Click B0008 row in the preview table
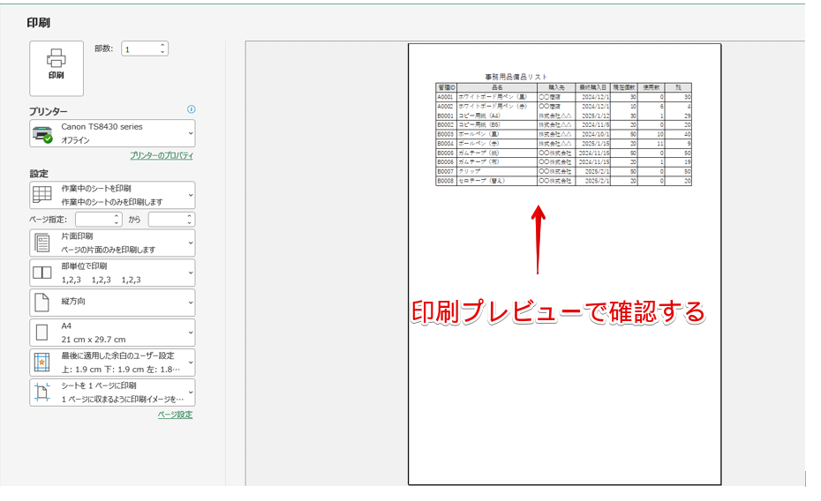Screen dimensions: 821x501 563,181
